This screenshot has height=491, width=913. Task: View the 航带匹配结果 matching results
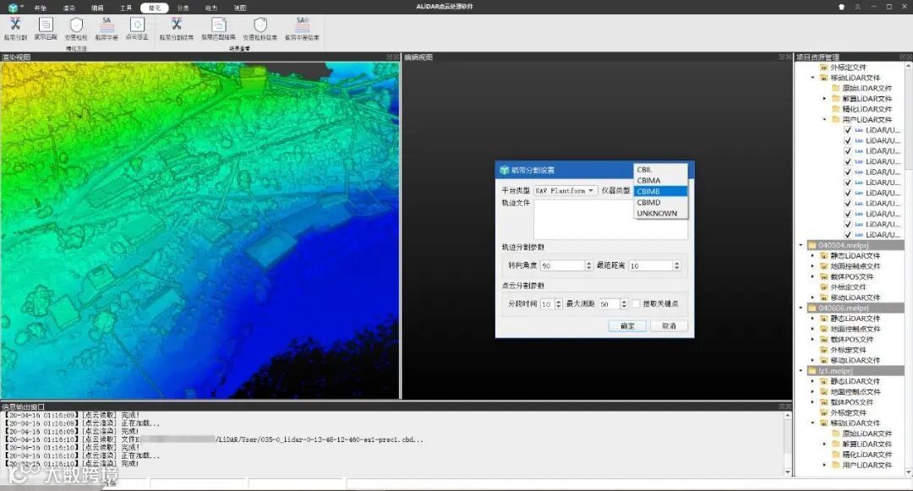coord(218,28)
